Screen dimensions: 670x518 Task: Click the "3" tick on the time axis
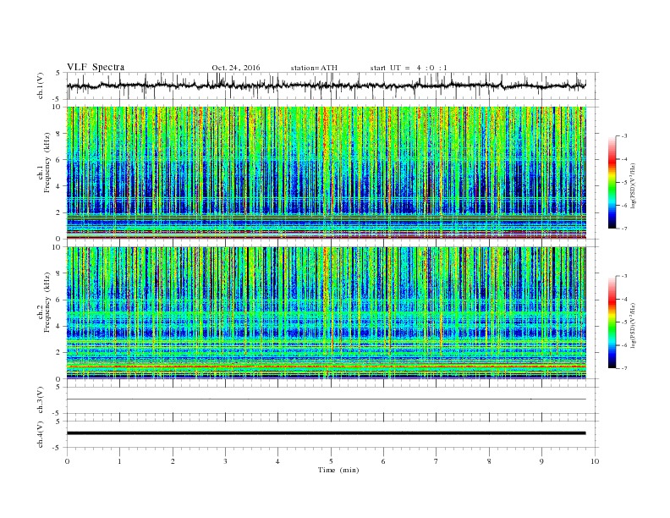pos(225,461)
